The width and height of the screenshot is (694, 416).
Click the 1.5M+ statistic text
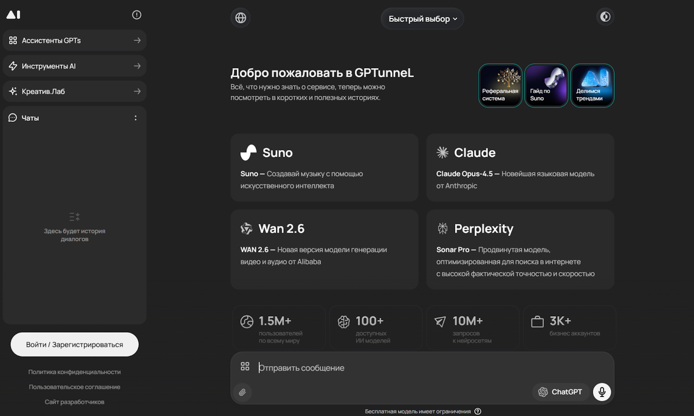(x=275, y=321)
